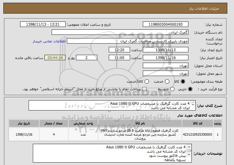Click the validity time field 11:00

[119, 58]
